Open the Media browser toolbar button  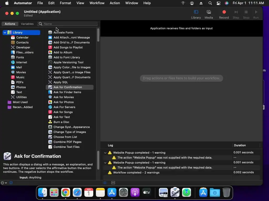[209, 14]
